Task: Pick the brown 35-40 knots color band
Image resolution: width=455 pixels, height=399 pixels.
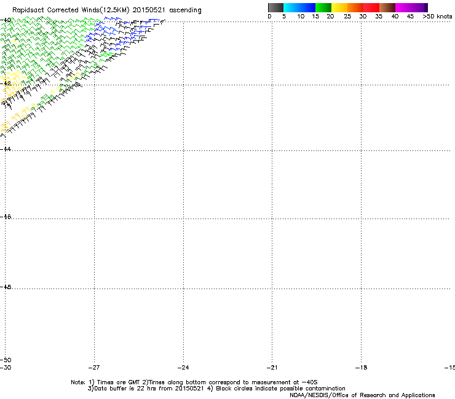Action: point(387,7)
